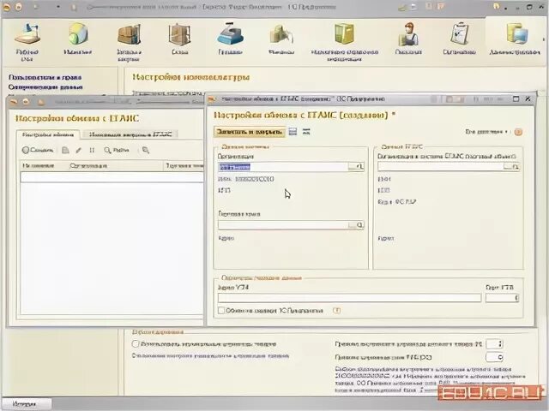Open the Организация clipboard section
Viewport: 549px width, 411px height.
(459, 39)
